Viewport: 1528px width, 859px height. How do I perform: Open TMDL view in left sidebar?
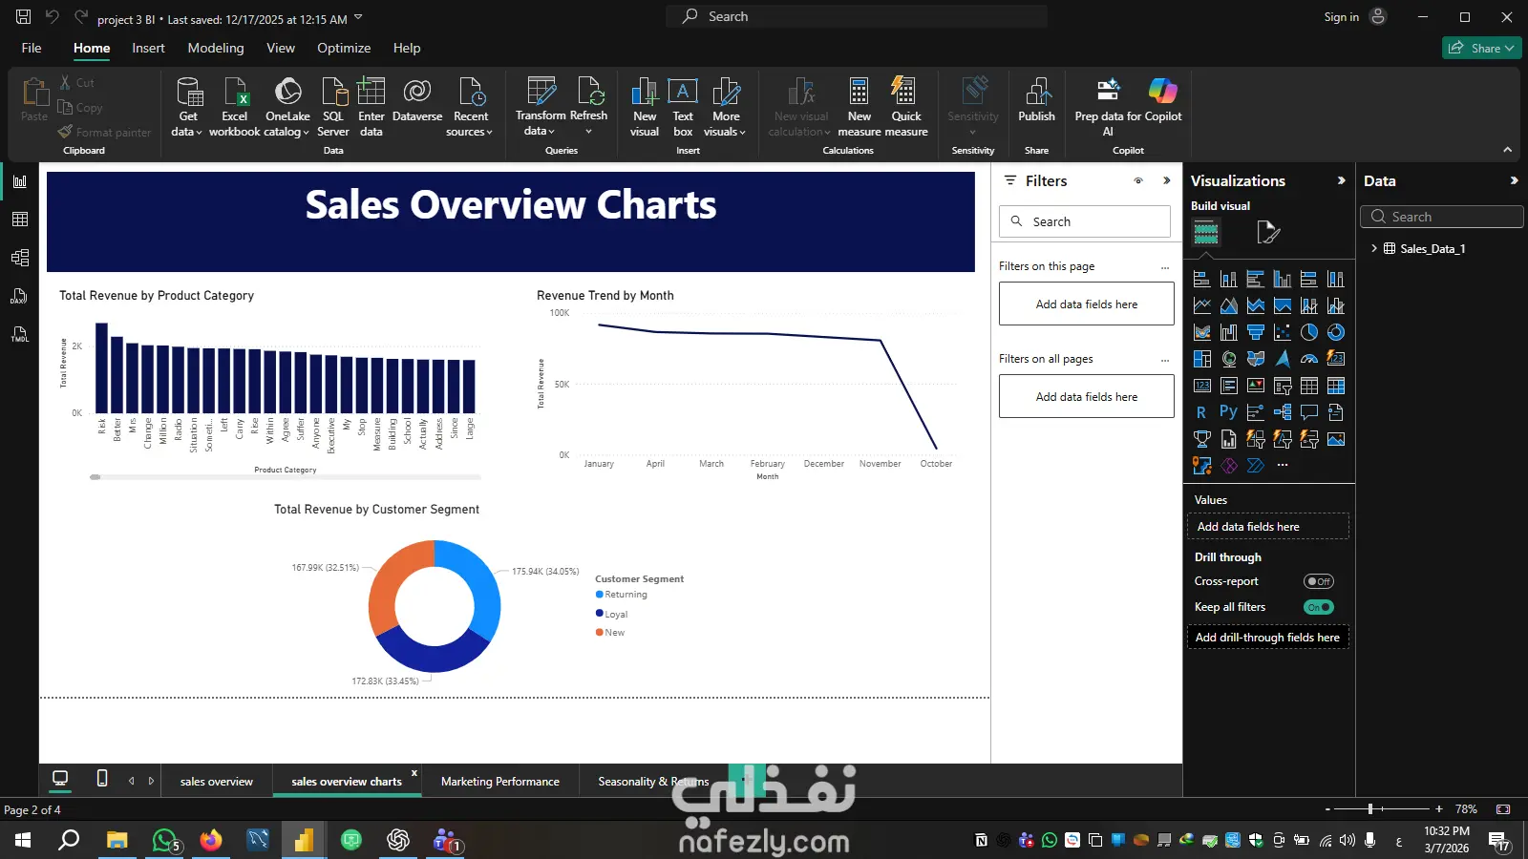[19, 334]
